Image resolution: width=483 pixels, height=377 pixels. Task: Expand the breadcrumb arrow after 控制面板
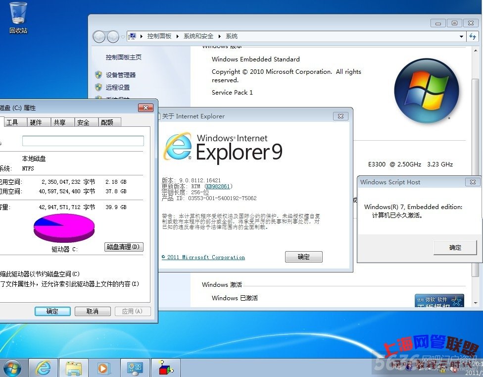(x=178, y=36)
